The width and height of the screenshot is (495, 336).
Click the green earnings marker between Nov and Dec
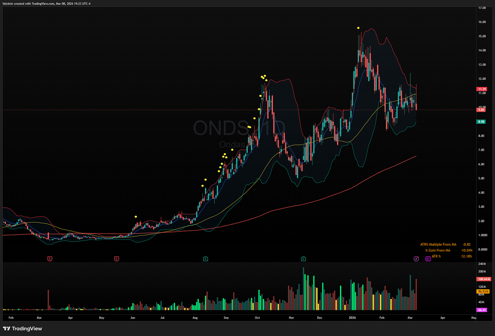[x=303, y=259]
